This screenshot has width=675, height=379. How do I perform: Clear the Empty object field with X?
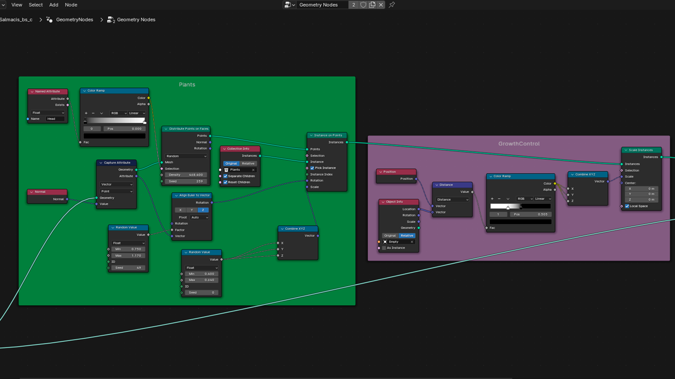coord(412,242)
